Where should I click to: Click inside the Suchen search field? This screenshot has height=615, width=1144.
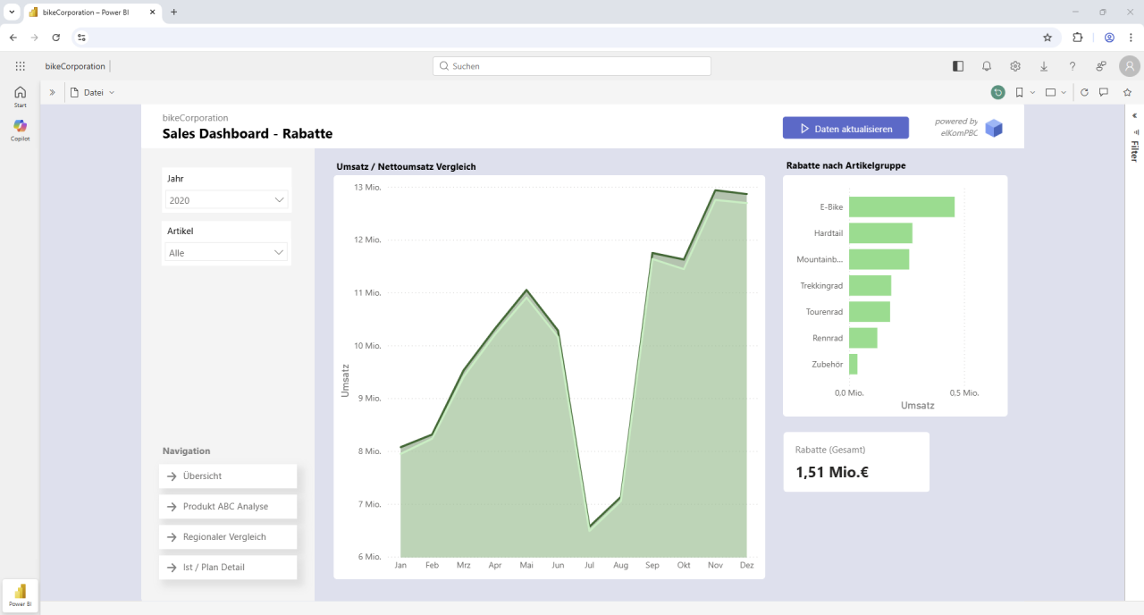click(x=571, y=66)
